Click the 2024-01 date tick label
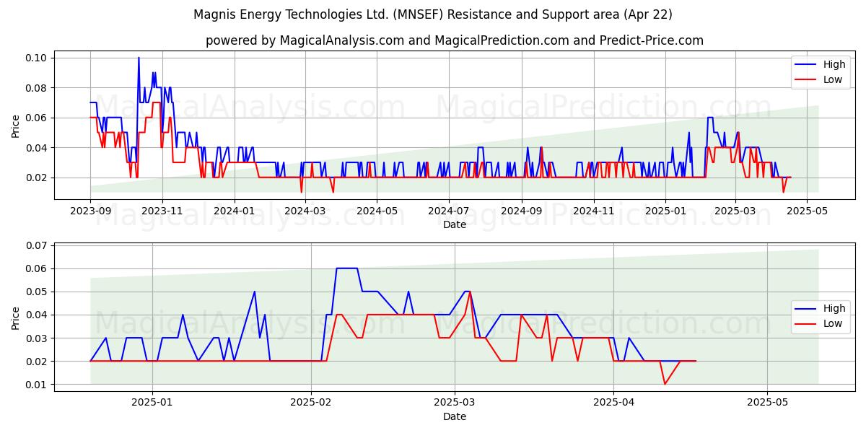 (x=234, y=211)
